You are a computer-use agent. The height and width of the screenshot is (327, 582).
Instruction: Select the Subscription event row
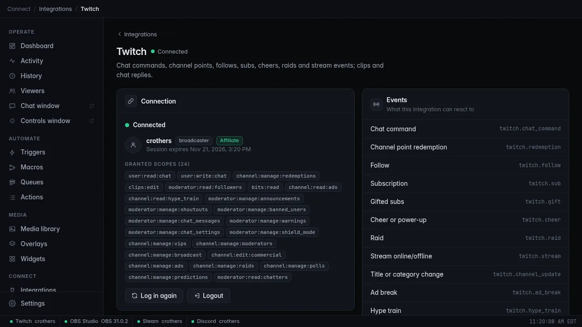click(x=466, y=183)
